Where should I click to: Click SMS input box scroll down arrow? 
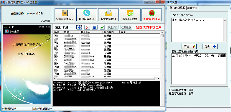(x=225, y=40)
